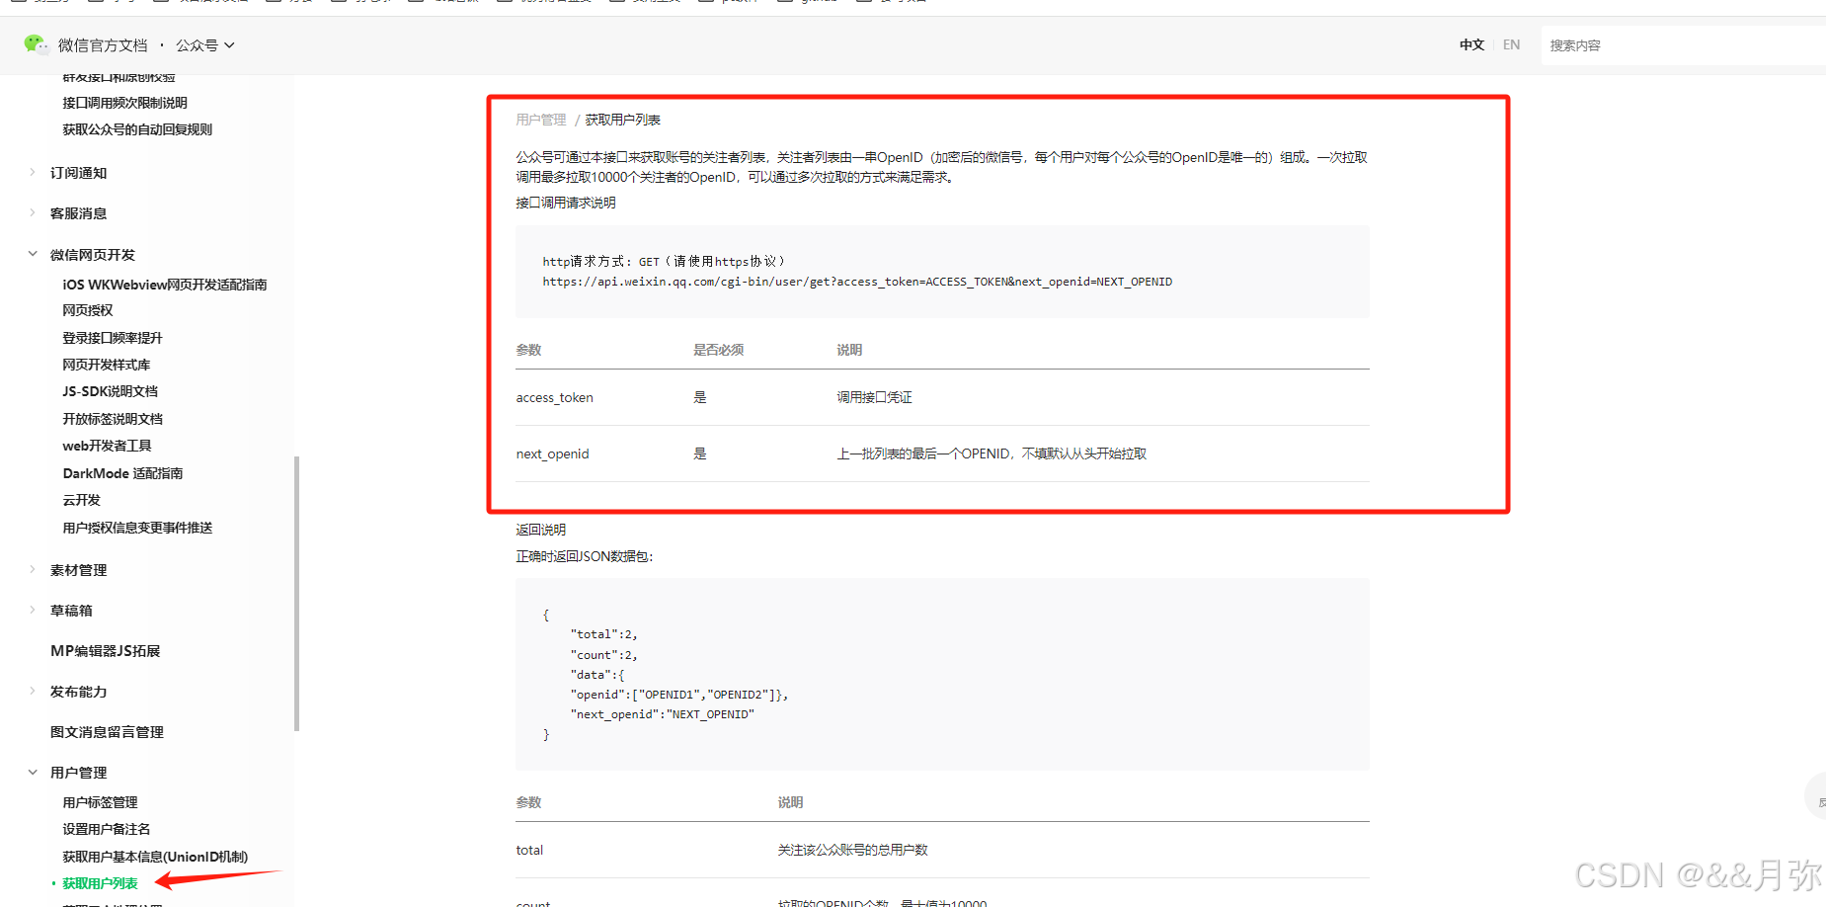Viewport: 1826px width, 907px height.
Task: Collapse the 用户管理 section chevron
Action: (x=33, y=772)
